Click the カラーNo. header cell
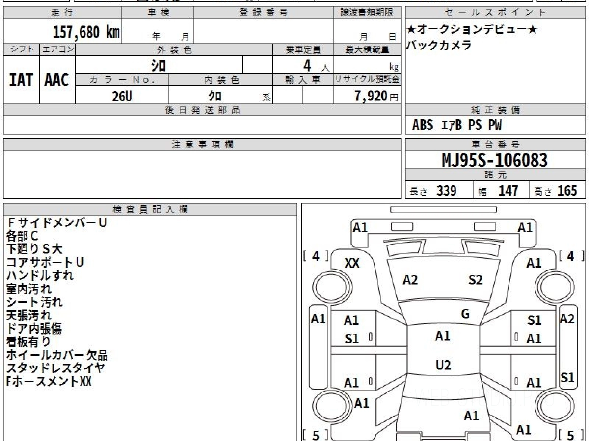This screenshot has width=589, height=441. [122, 80]
